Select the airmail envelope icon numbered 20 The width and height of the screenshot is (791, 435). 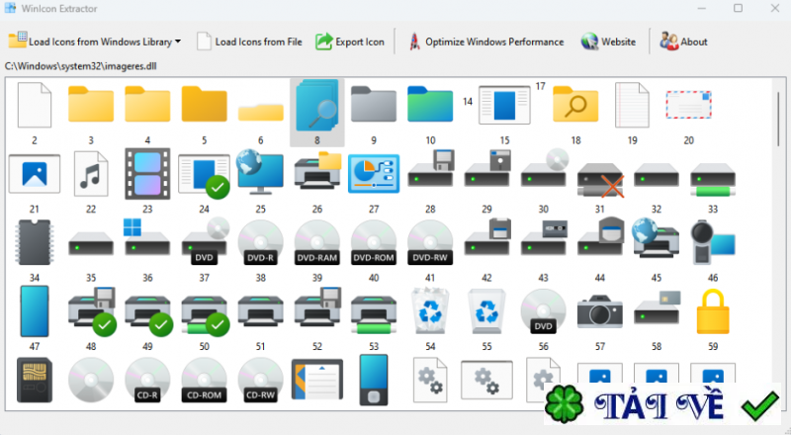(x=688, y=105)
